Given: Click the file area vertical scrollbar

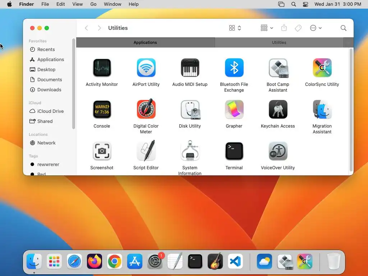Looking at the screenshot, I should 351,110.
